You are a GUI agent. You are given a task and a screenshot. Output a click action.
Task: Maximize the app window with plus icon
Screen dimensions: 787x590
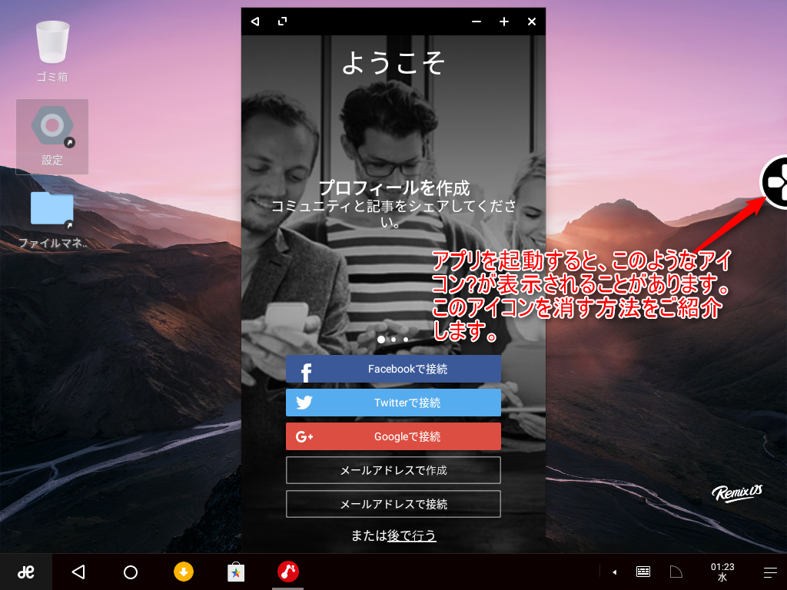click(504, 22)
